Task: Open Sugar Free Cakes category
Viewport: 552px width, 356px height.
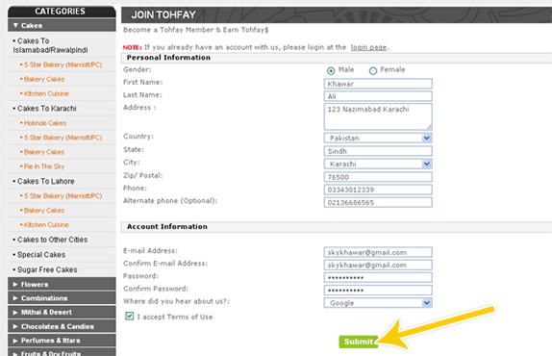Action: [47, 269]
